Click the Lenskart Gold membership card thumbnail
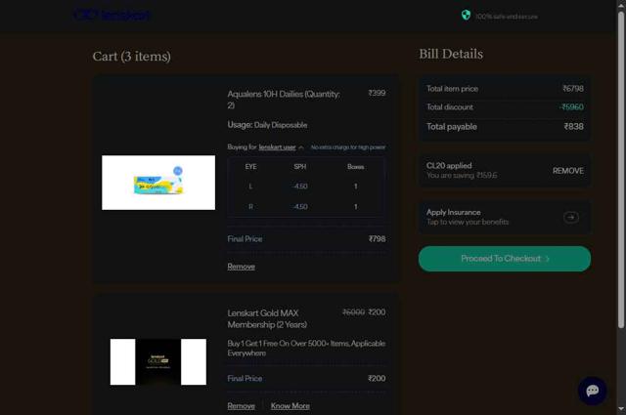 158,362
